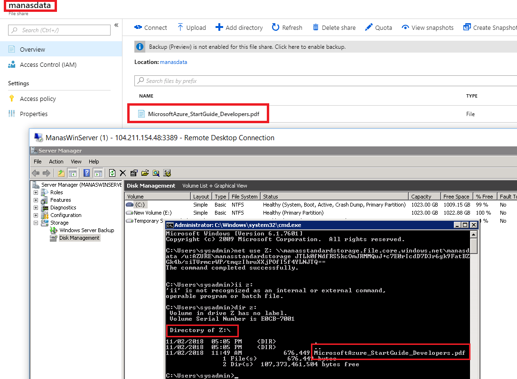
Task: Open Quota settings for the share
Action: (378, 27)
